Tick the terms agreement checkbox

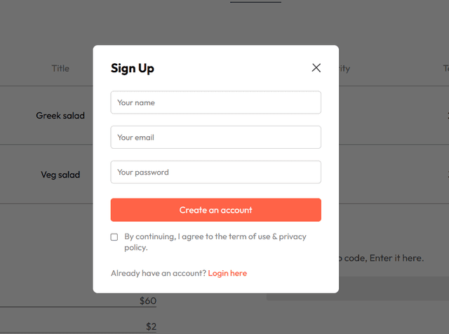pyautogui.click(x=114, y=237)
